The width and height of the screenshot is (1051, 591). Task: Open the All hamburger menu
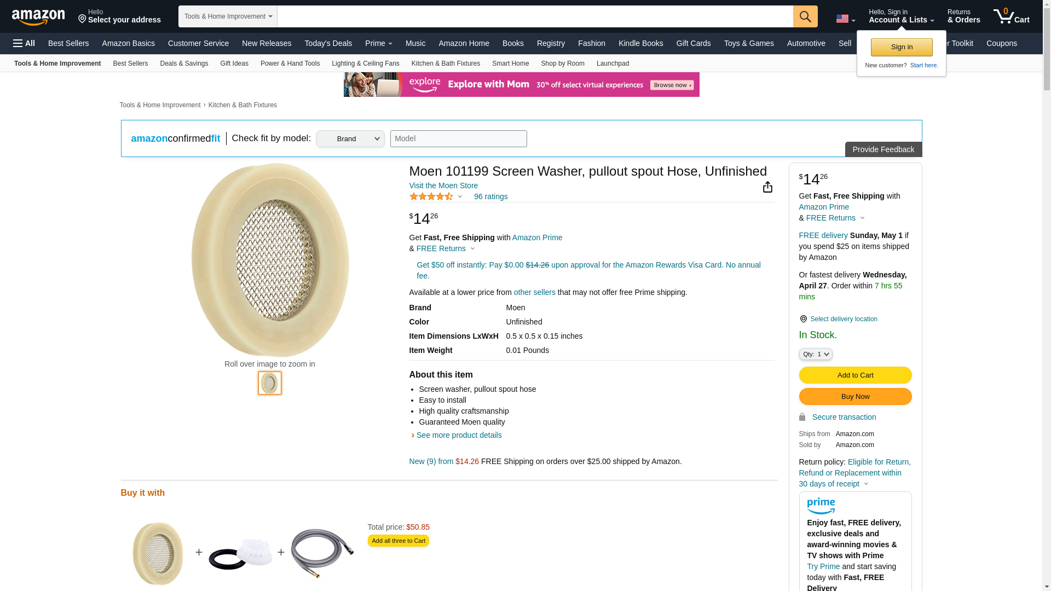click(x=24, y=43)
